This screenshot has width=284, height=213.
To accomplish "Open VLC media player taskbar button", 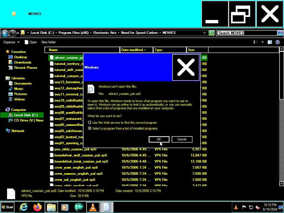I will point(93,207).
